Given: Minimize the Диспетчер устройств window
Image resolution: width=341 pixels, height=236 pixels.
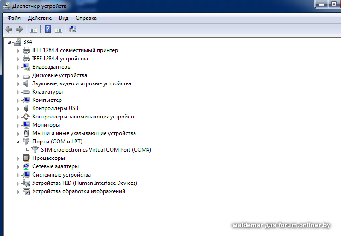Looking at the screenshot, I should click(322, 4).
